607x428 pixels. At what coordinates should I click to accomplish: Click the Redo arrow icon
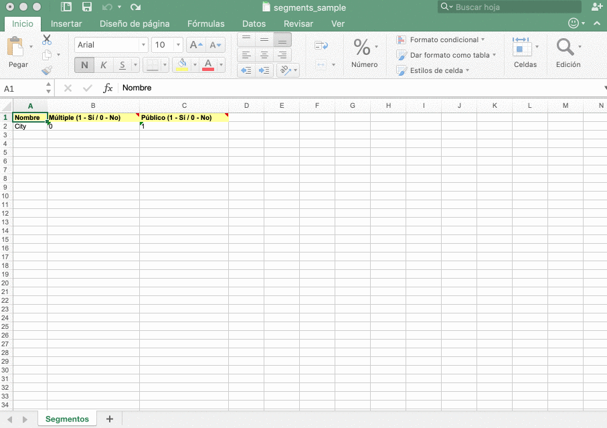[x=135, y=7]
